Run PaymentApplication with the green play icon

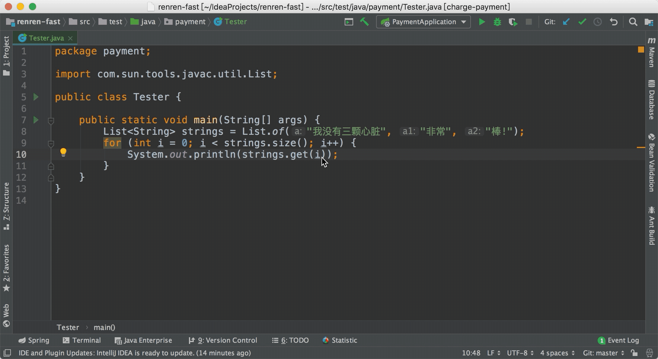pyautogui.click(x=482, y=22)
